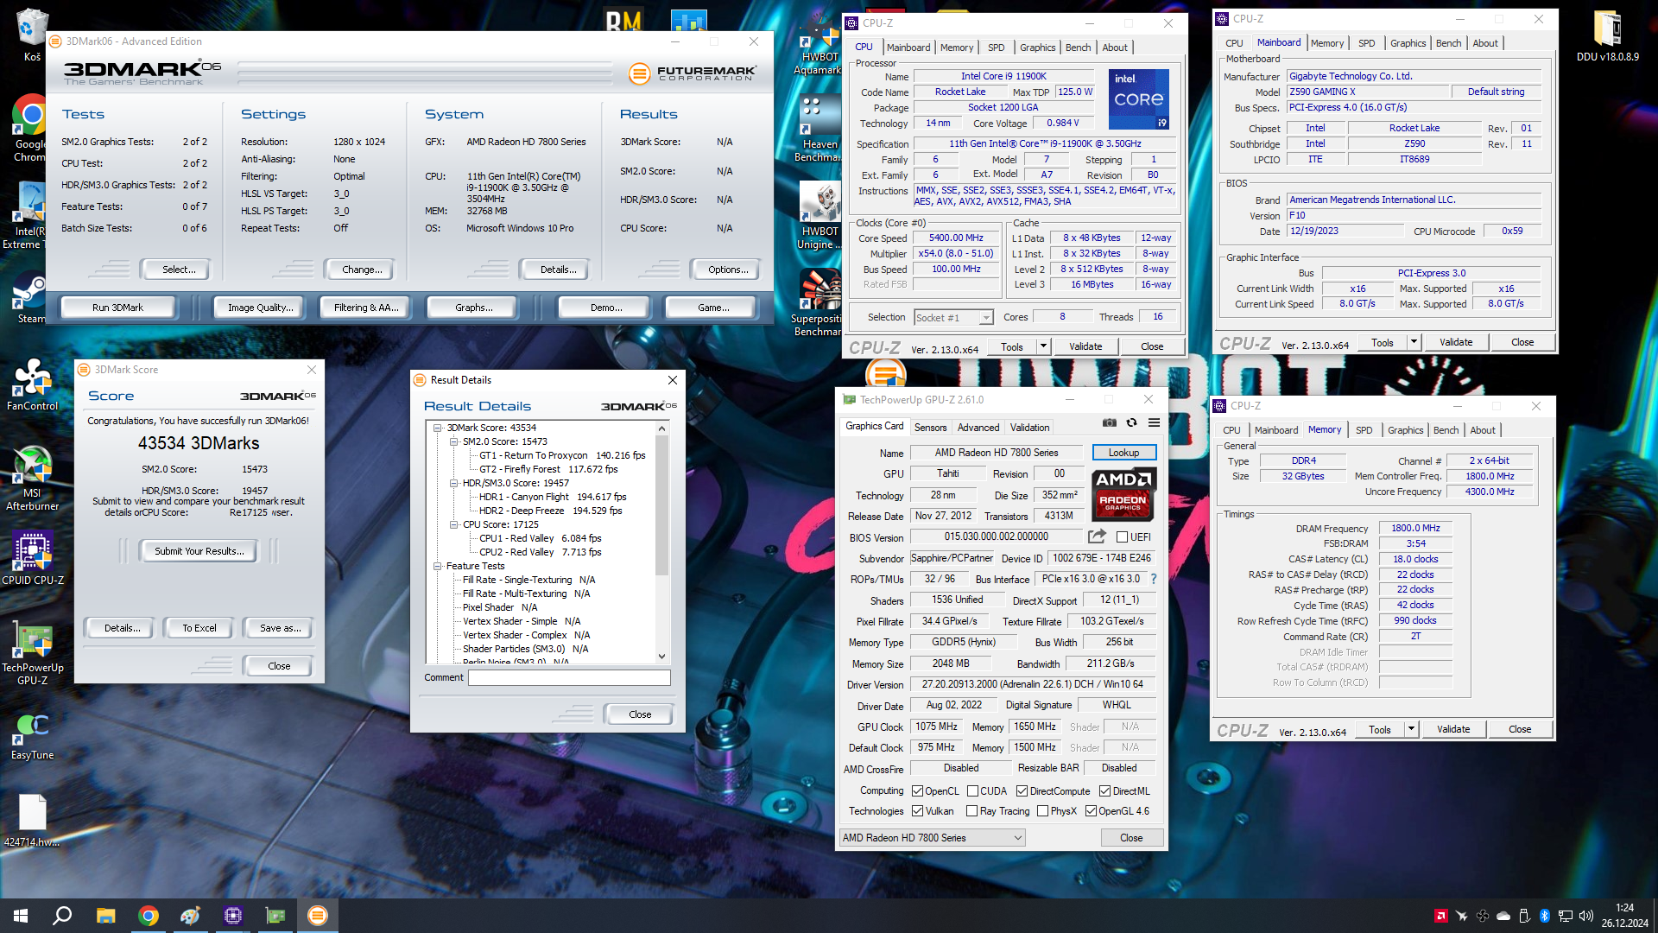Switch to the Advanced tab in GPU-Z

(978, 428)
